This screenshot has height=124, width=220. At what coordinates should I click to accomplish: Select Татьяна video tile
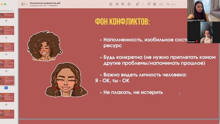click(x=203, y=32)
